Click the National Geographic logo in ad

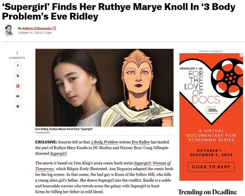click(211, 110)
